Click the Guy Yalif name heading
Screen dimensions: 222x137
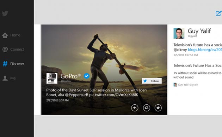pos(199,31)
